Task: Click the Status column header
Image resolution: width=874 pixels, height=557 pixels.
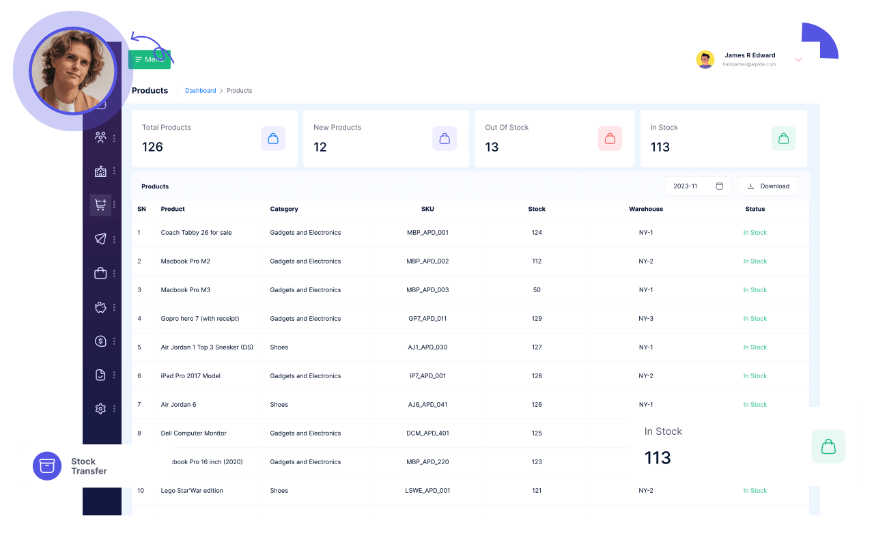Action: point(755,209)
